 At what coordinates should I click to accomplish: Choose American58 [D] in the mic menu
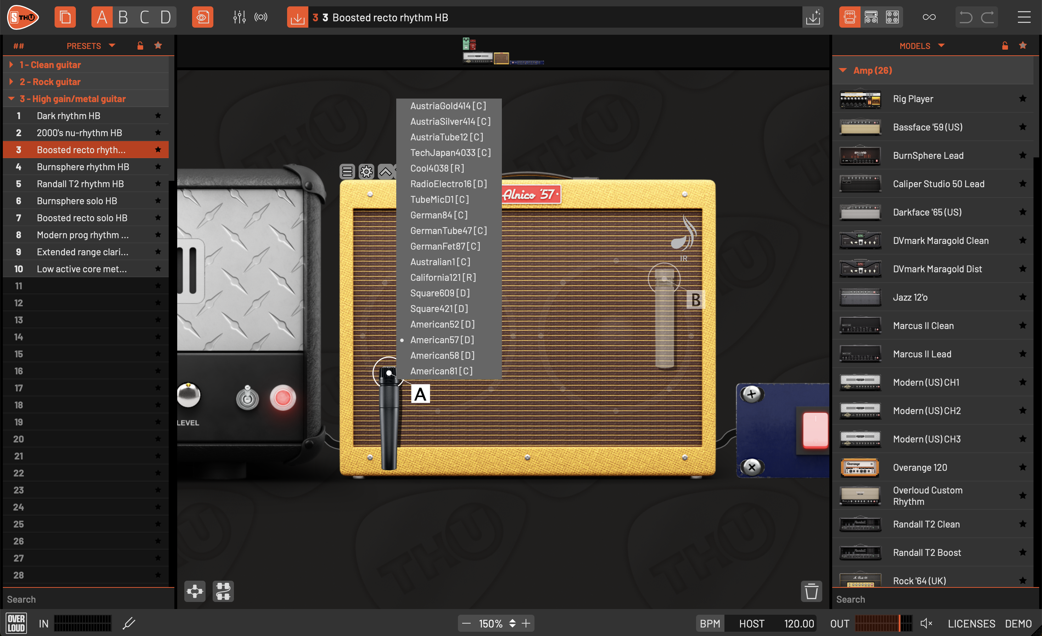[x=442, y=355]
